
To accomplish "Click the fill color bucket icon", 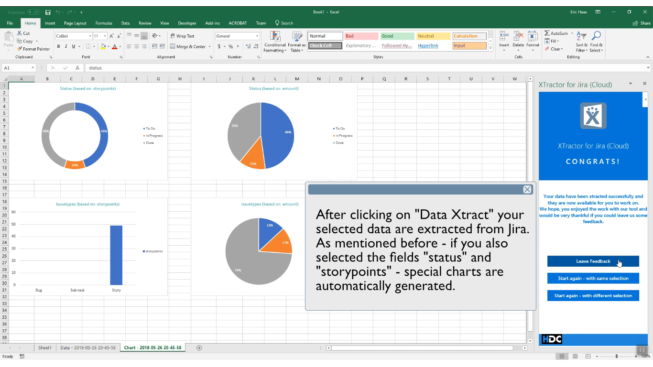I will tap(103, 46).
